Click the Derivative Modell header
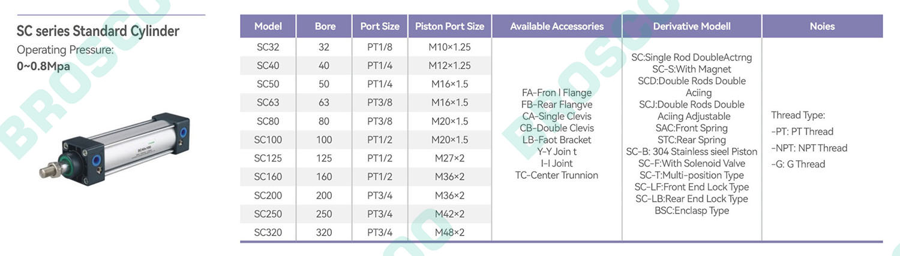Image resolution: width=900 pixels, height=256 pixels. 692,26
